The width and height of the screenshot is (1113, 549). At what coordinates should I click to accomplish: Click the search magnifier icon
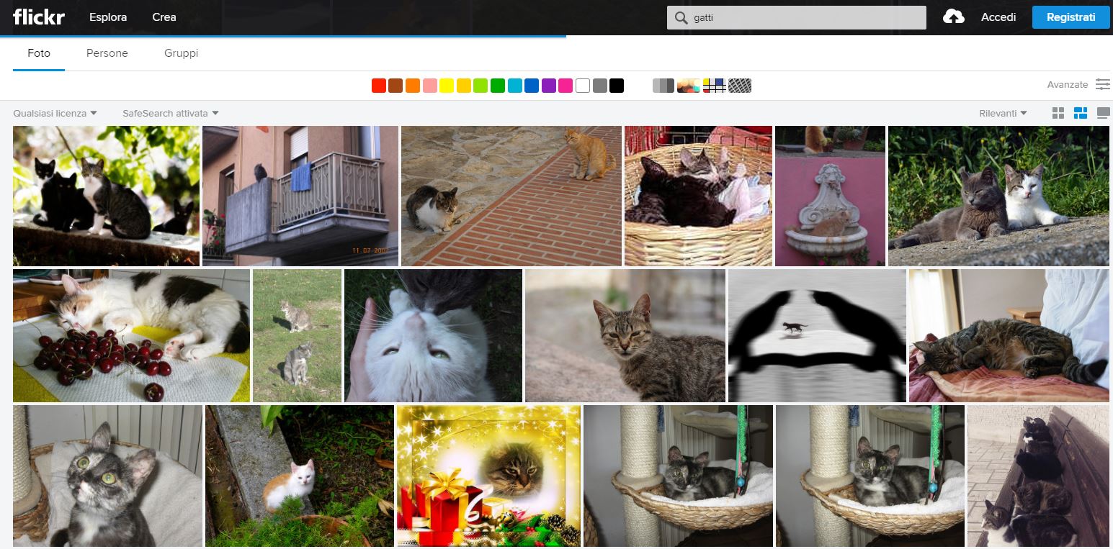coord(681,18)
